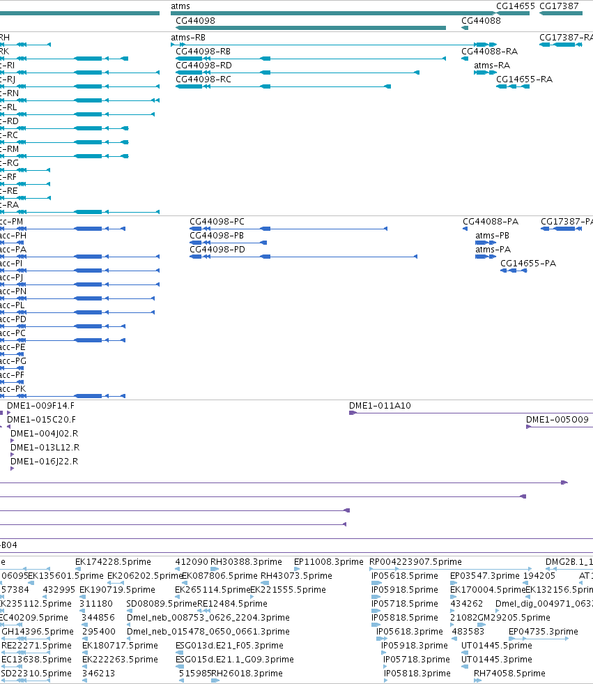Select the DME1-013L12.R clone label
This screenshot has height=684, width=593.
pos(45,448)
